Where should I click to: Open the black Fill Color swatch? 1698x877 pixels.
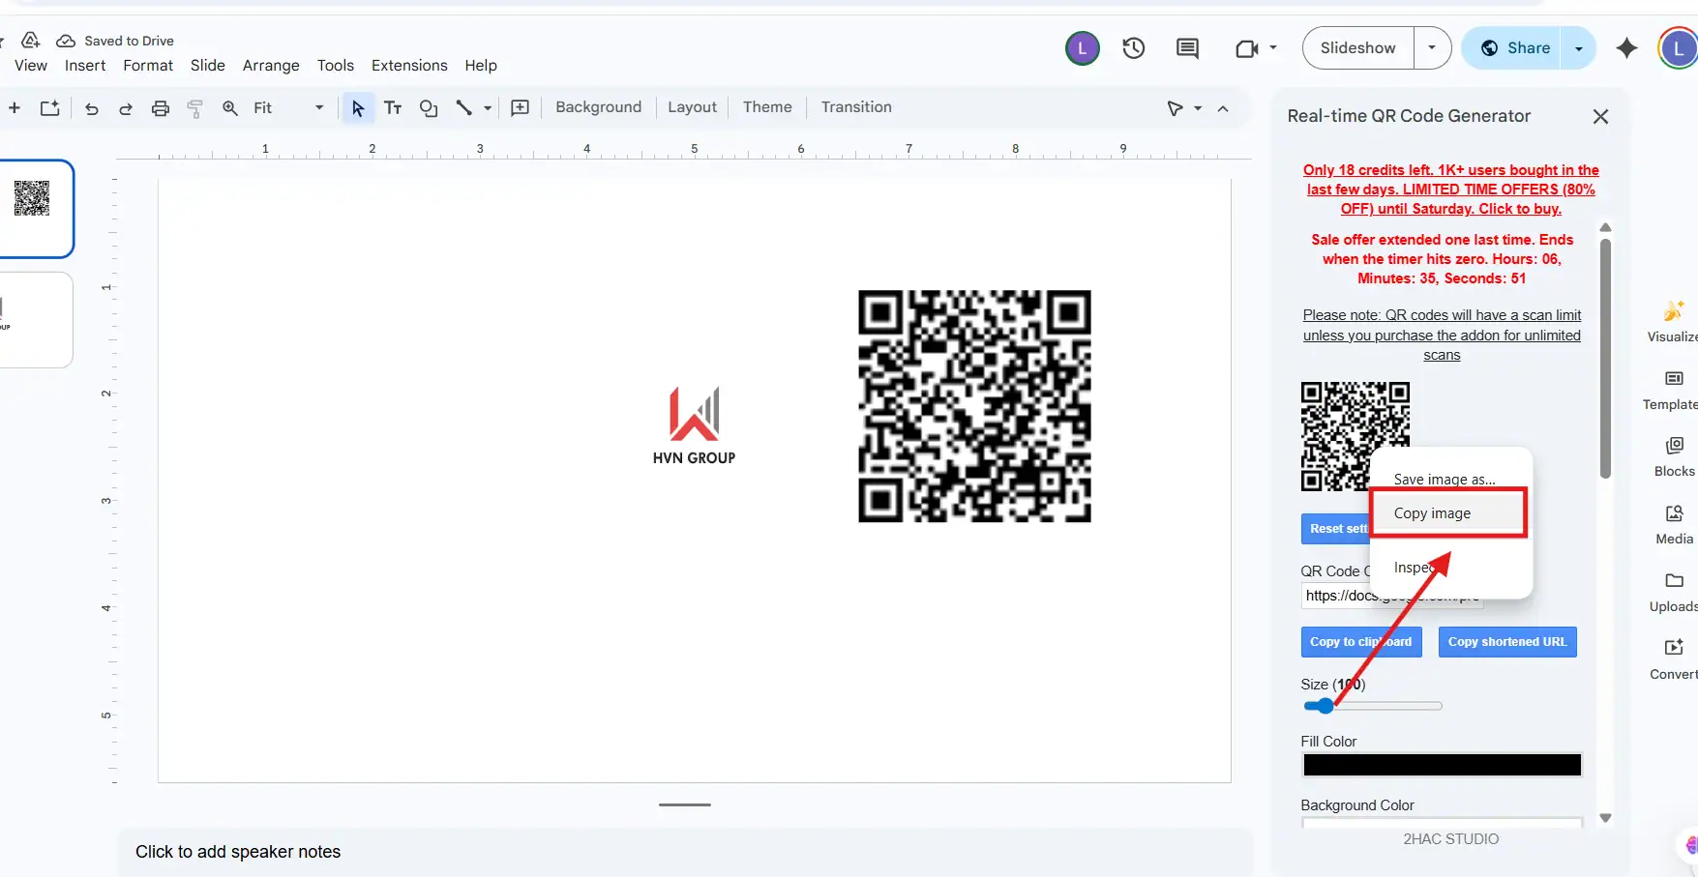[1442, 765]
